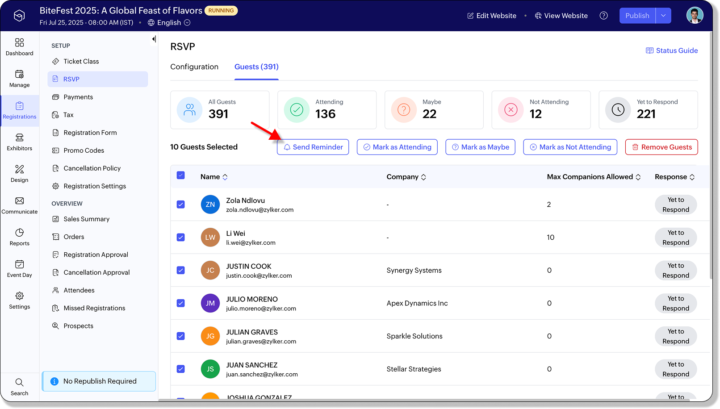Go to the Communicate envelope icon
Viewport: 720px width, 409px height.
click(x=19, y=205)
